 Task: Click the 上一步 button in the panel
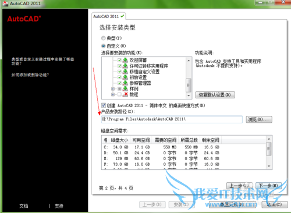(239, 186)
